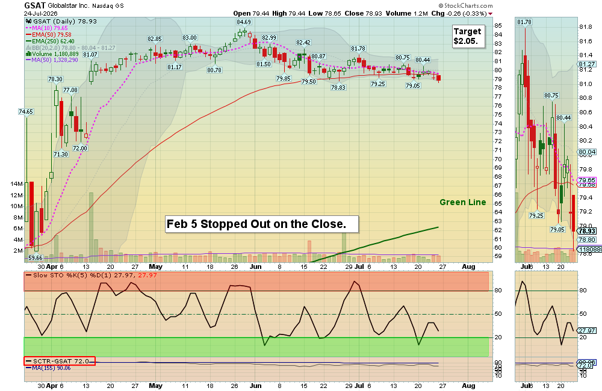Click the Volume 1.2M value in header
The height and width of the screenshot is (391, 602).
406,13
